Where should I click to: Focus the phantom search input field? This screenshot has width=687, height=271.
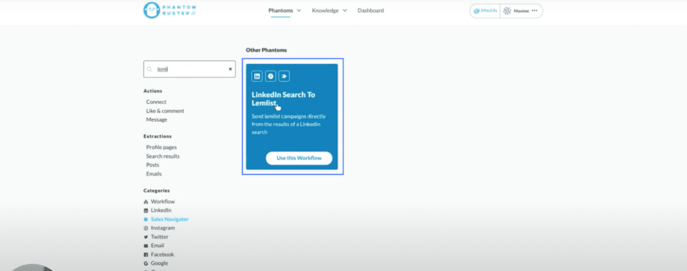pyautogui.click(x=189, y=69)
